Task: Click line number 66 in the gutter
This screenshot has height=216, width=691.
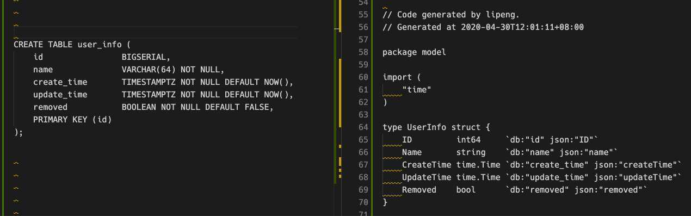Action: [x=363, y=152]
